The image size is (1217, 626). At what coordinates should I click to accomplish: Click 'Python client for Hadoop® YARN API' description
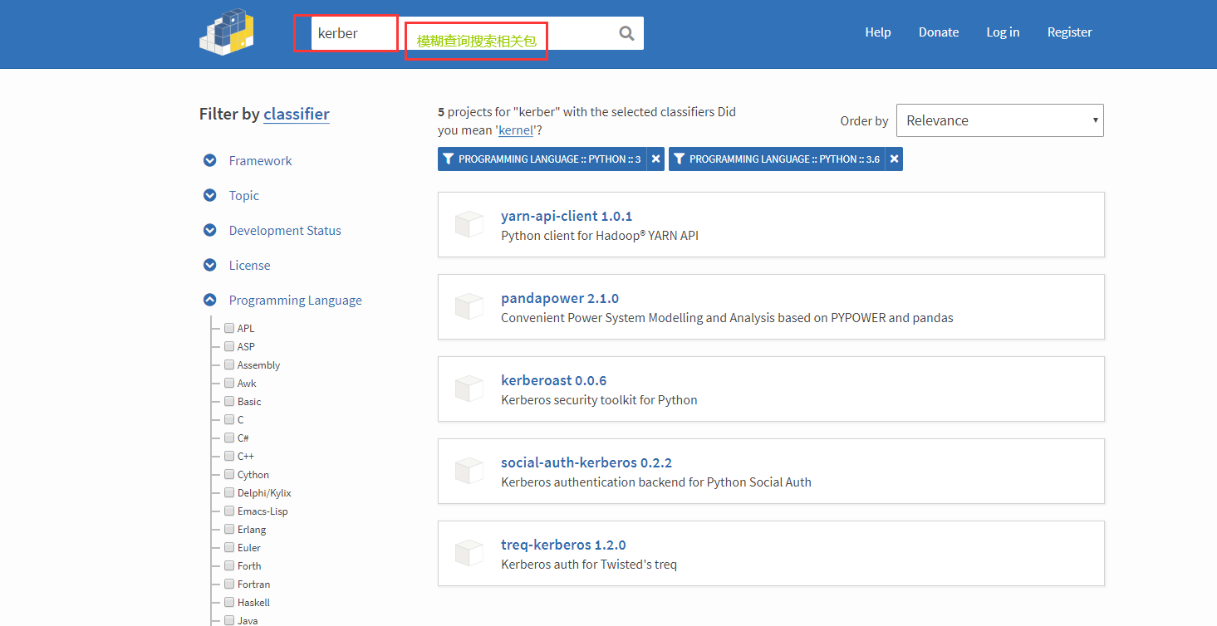[600, 236]
